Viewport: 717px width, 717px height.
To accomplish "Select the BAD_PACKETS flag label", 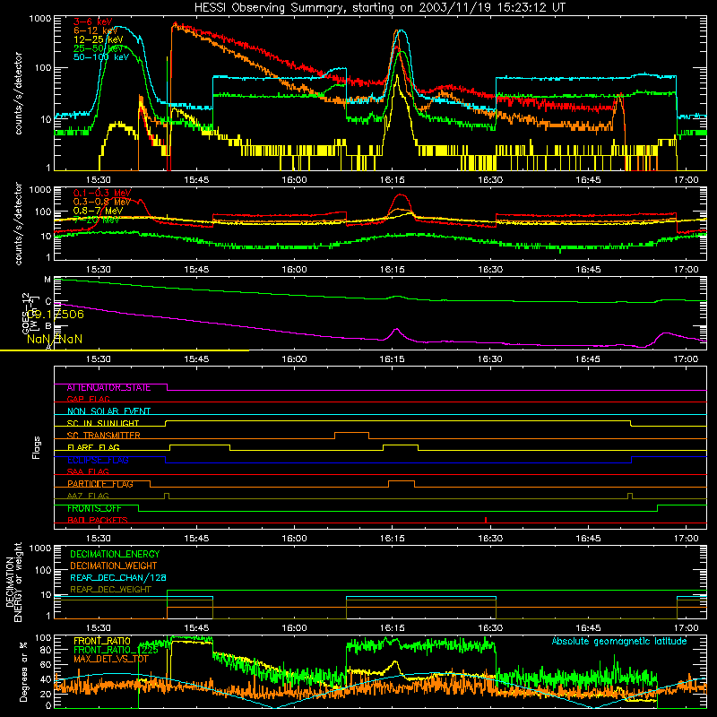I will coord(98,520).
